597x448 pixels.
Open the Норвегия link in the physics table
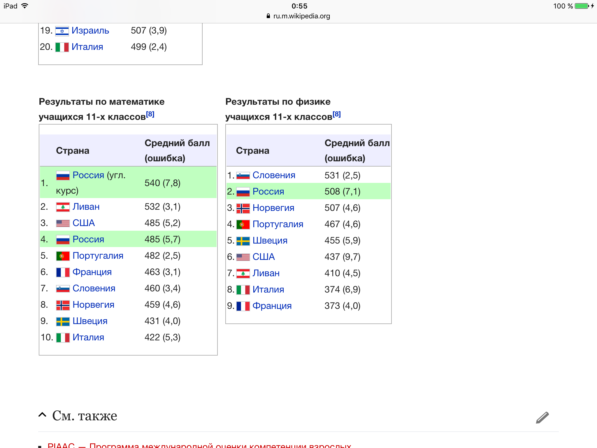[x=274, y=208]
